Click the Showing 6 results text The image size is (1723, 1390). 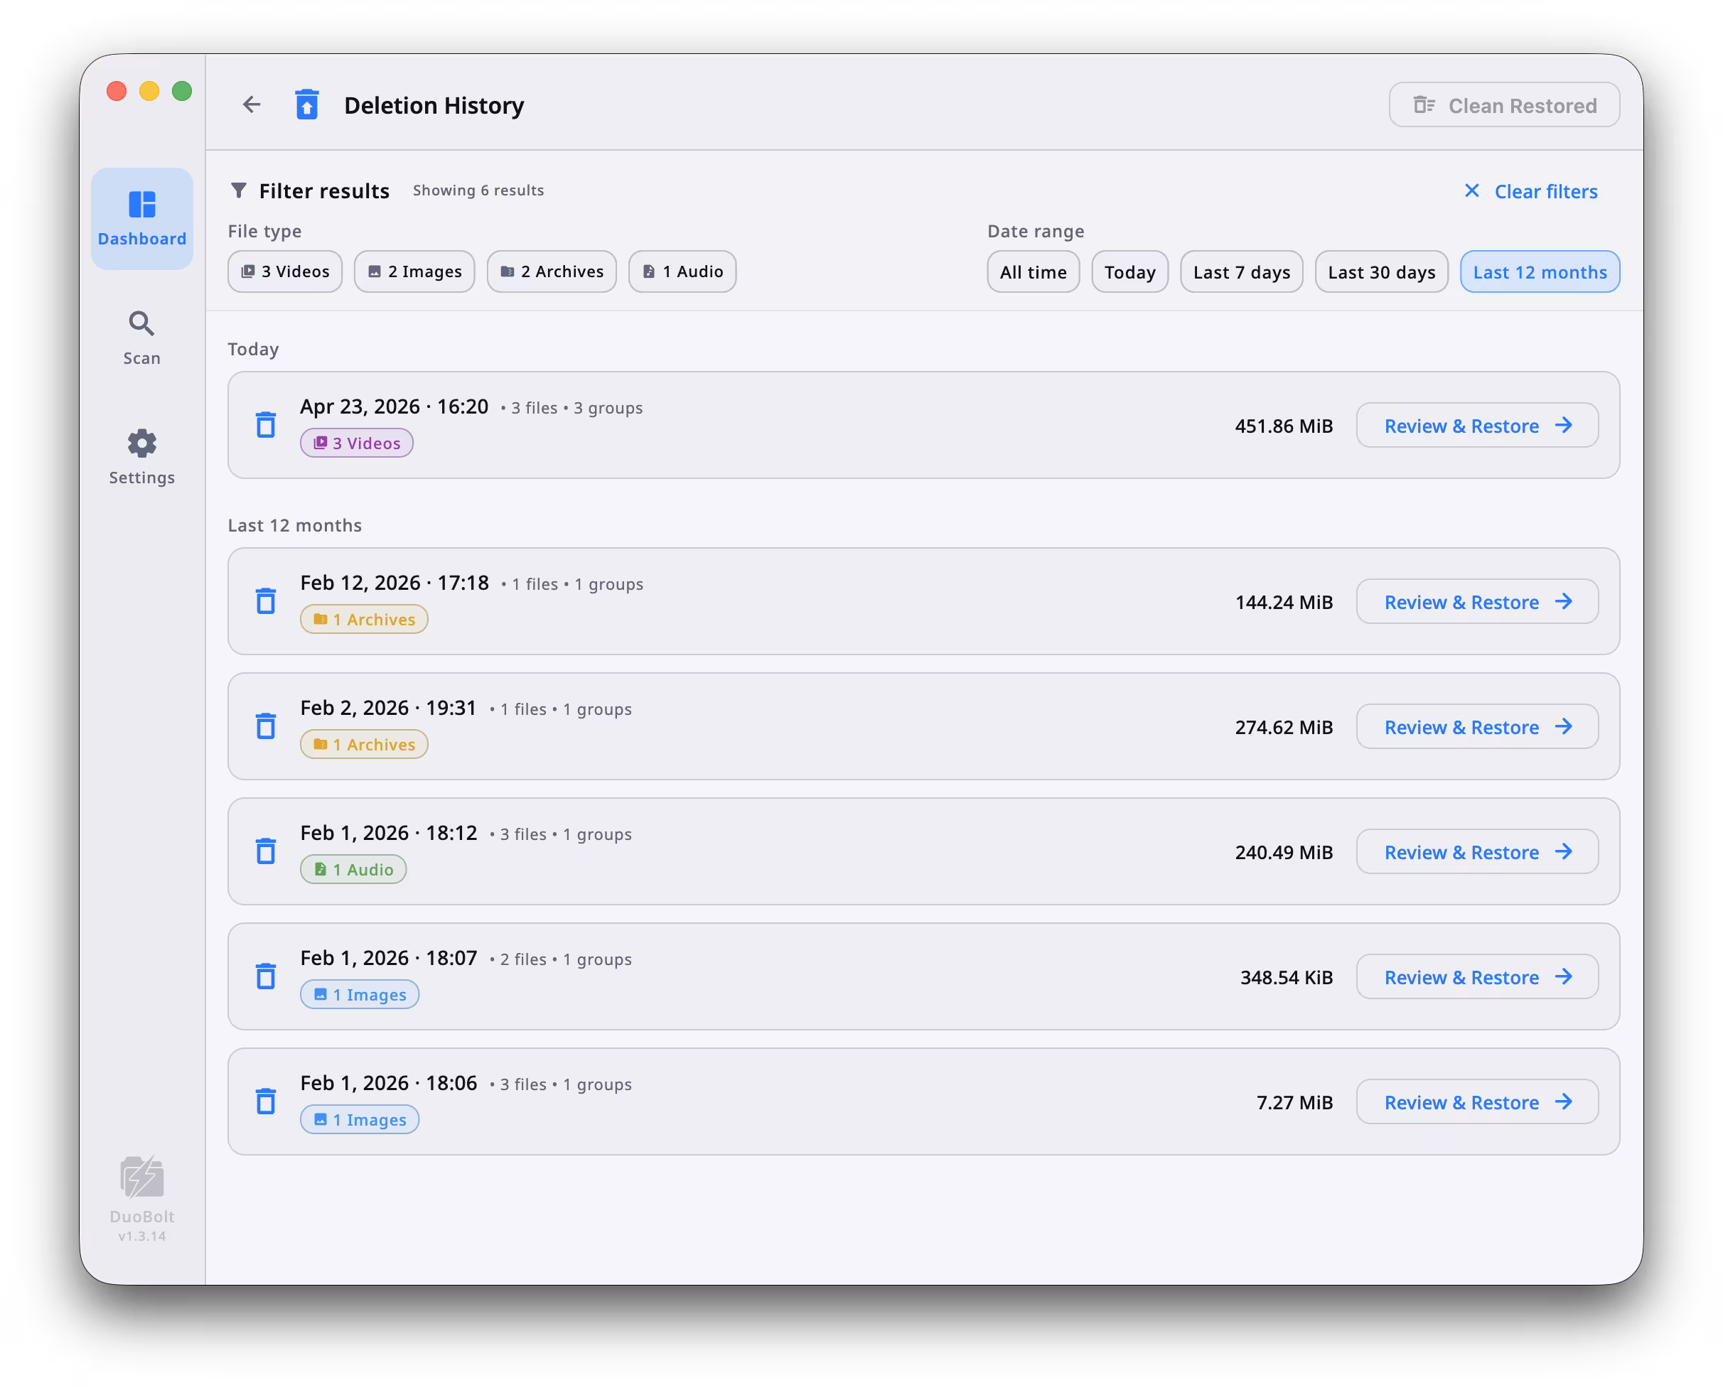click(x=478, y=190)
